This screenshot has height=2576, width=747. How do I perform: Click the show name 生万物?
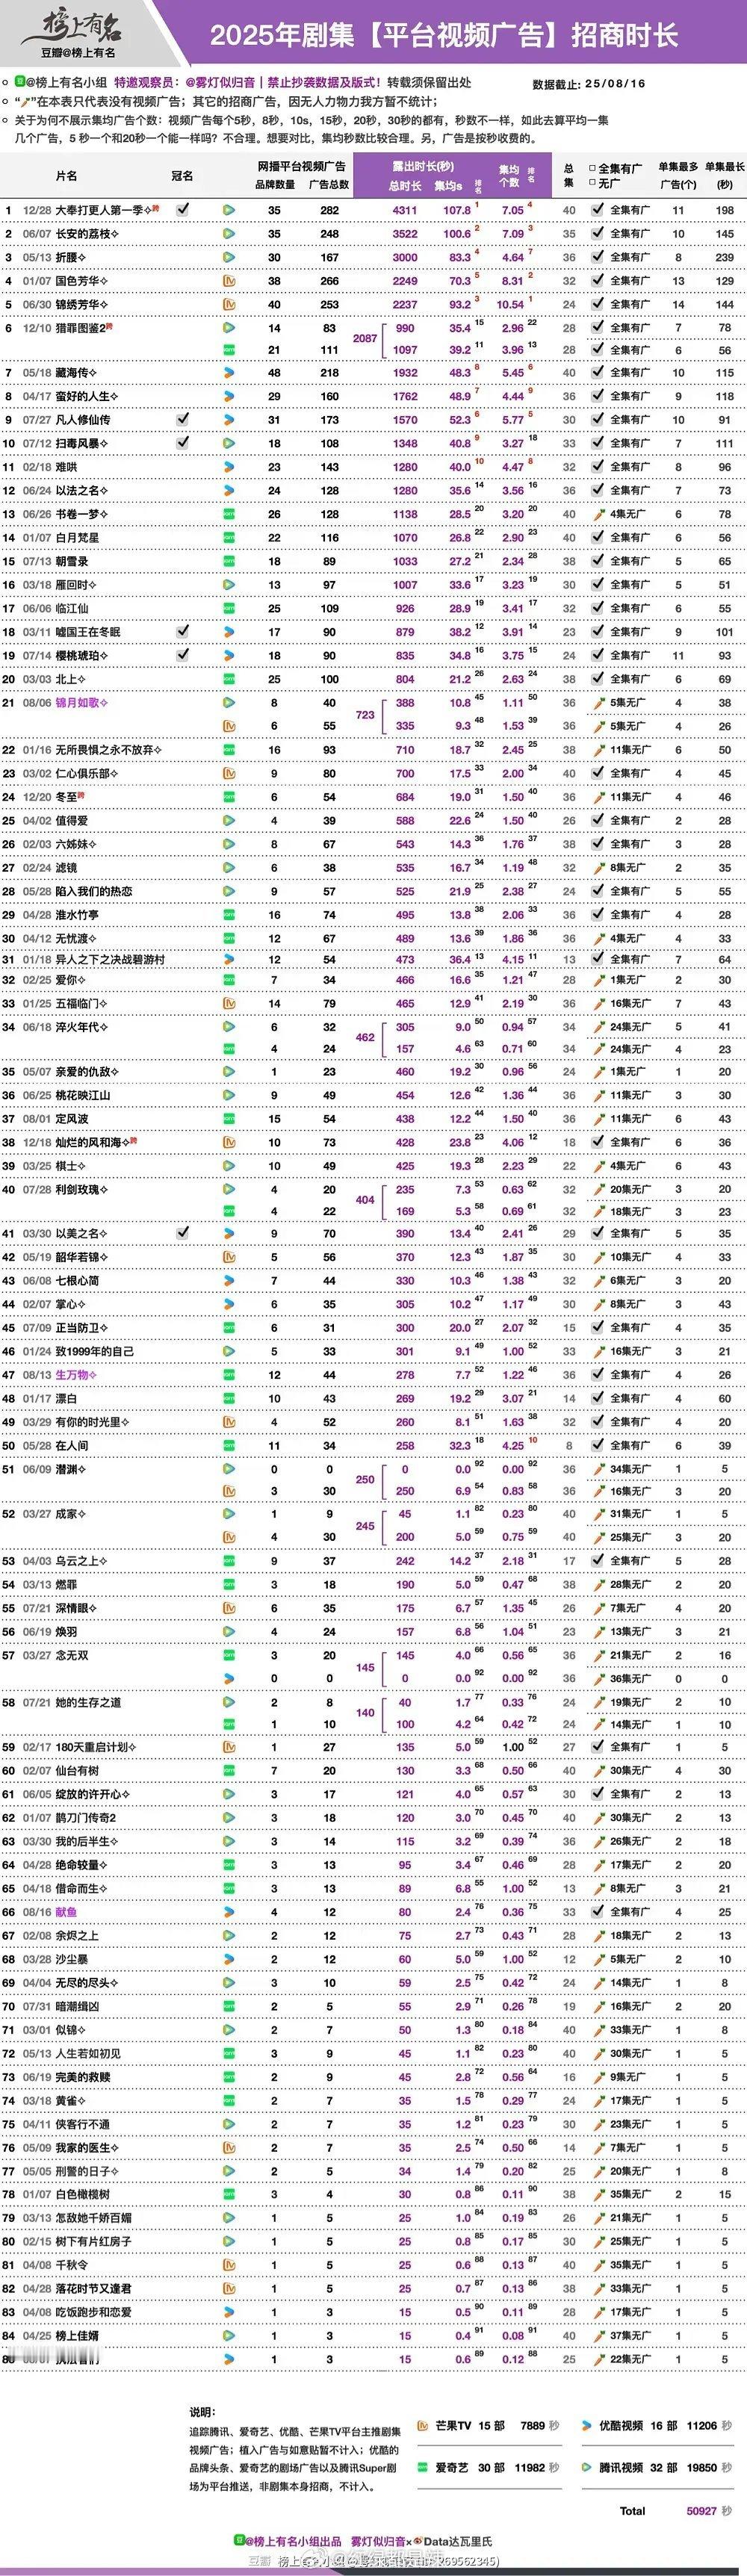[x=73, y=1375]
